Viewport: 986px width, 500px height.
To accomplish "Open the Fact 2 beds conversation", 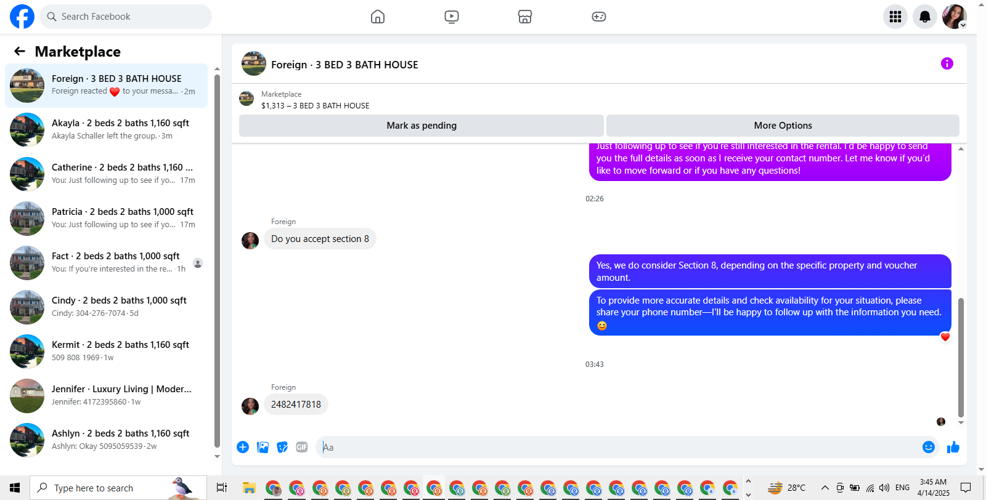I will coord(106,263).
